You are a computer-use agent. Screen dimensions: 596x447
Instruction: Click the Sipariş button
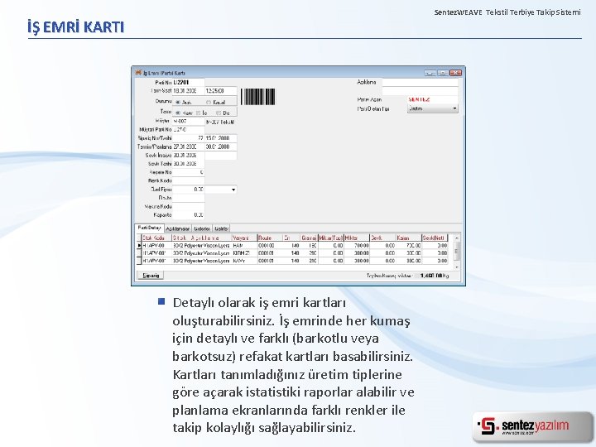(x=151, y=275)
